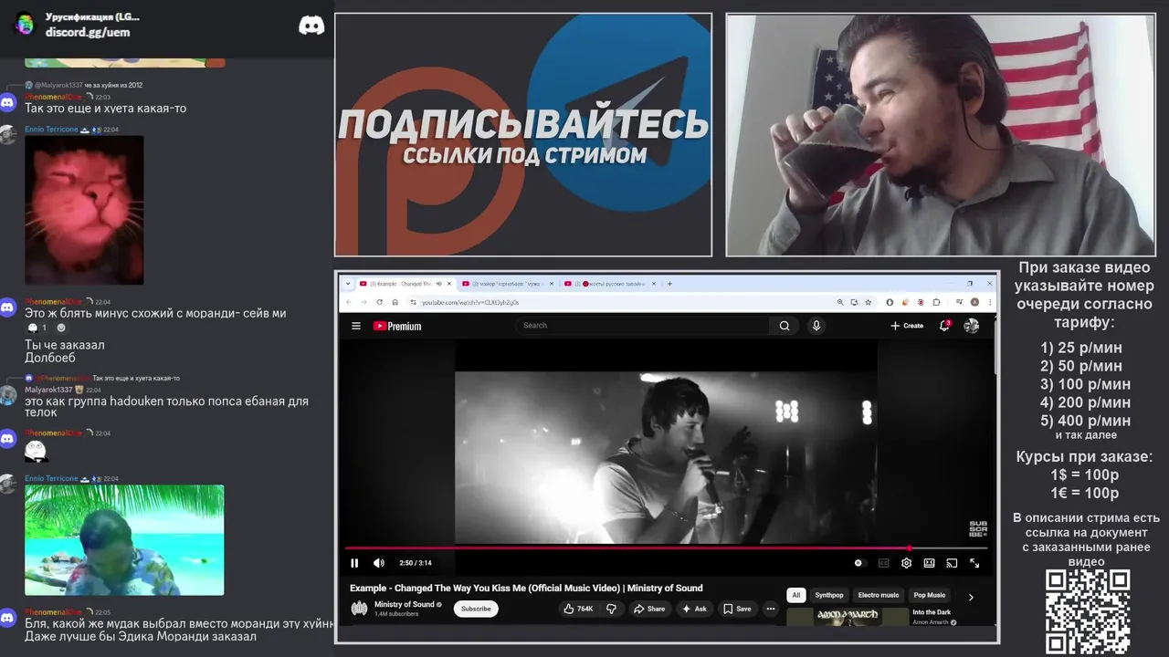Click the search magnifier button
The width and height of the screenshot is (1169, 657).
(785, 325)
